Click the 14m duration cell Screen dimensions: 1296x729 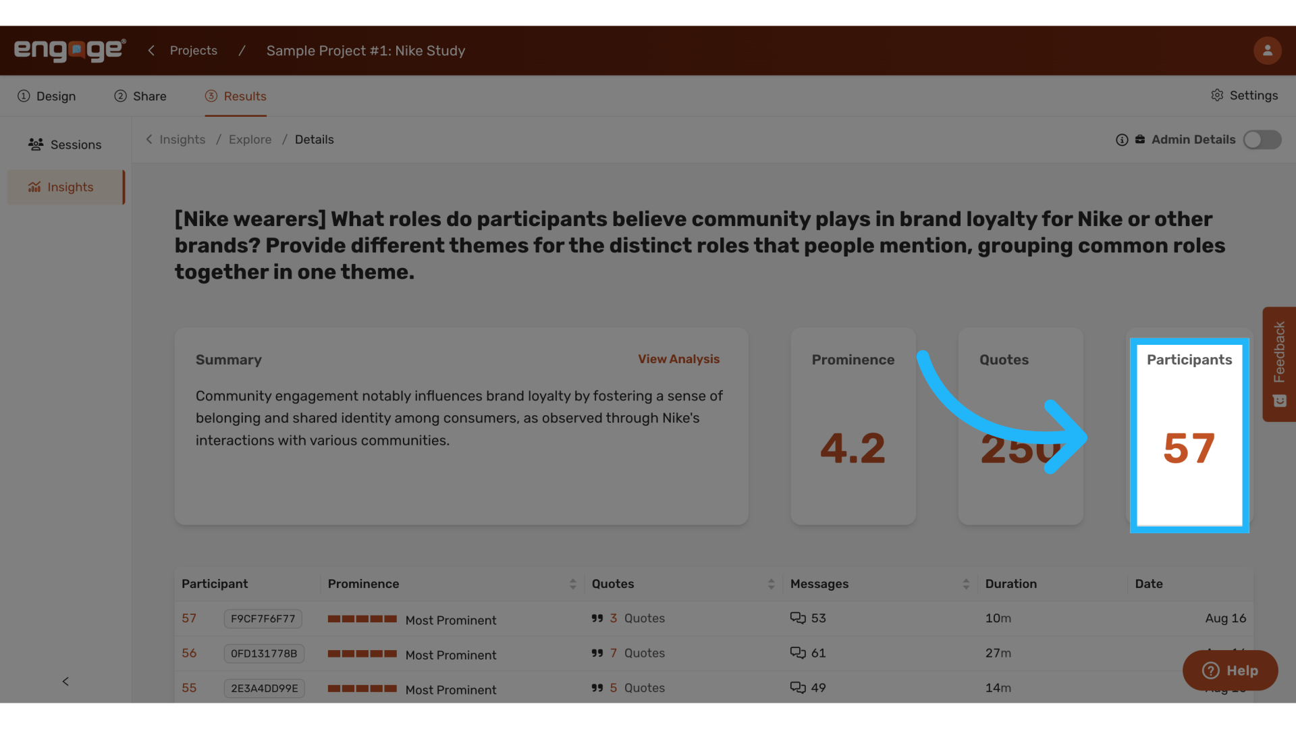[998, 688]
